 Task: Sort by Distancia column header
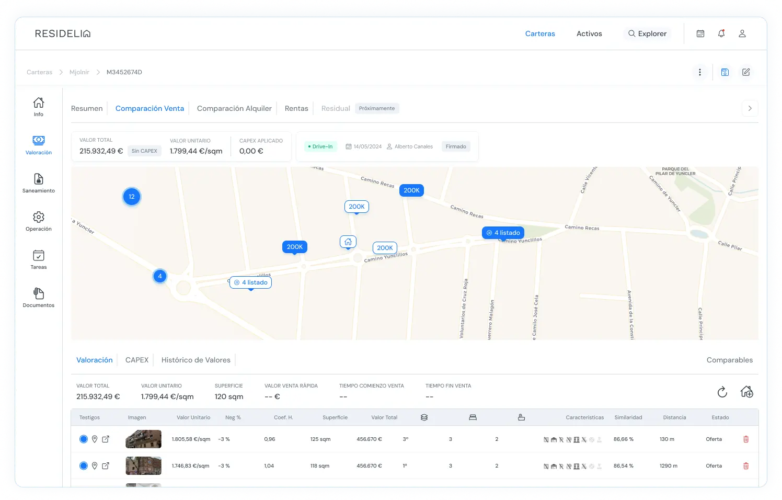[x=674, y=417]
